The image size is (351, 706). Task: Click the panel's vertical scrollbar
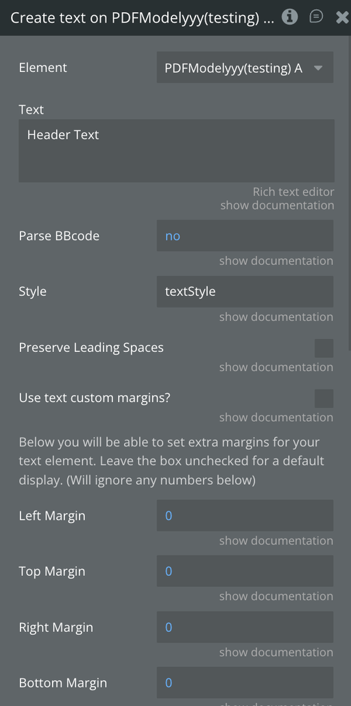point(349,194)
